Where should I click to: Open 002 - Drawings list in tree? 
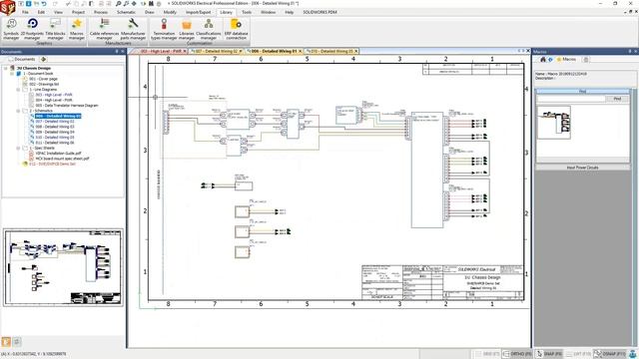(x=44, y=84)
